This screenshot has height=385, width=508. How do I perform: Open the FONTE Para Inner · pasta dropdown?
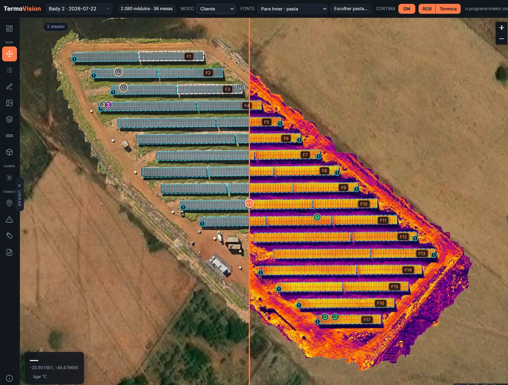coord(292,9)
